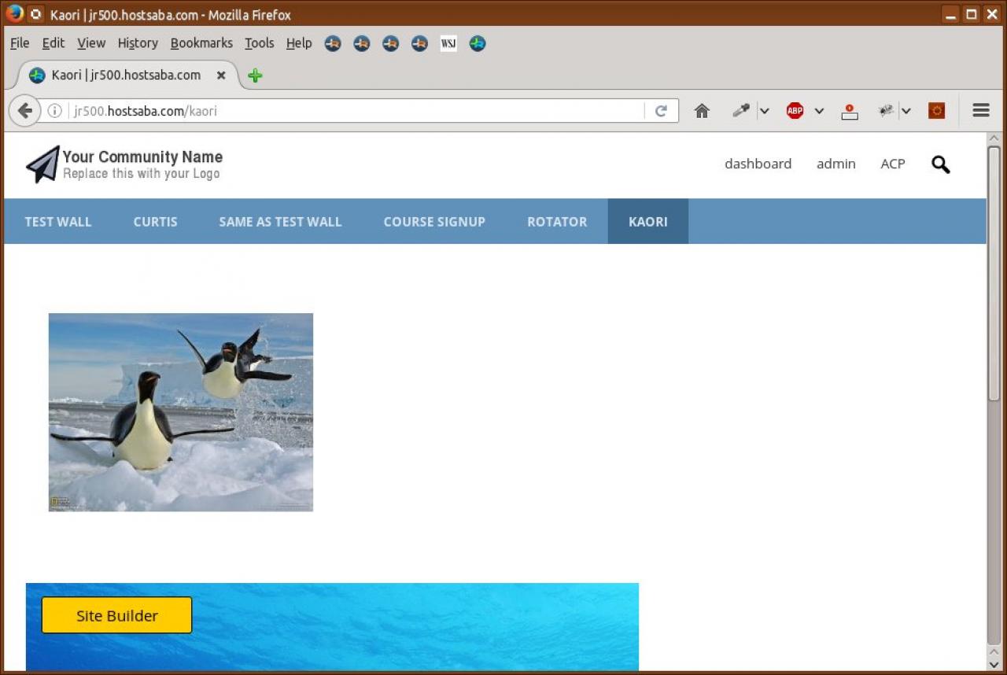Click the back arrow button
This screenshot has width=1007, height=675.
coord(24,111)
